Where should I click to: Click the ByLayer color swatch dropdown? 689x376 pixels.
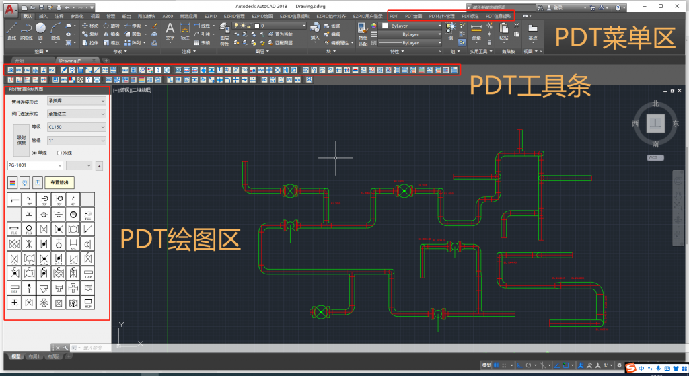[x=410, y=25]
